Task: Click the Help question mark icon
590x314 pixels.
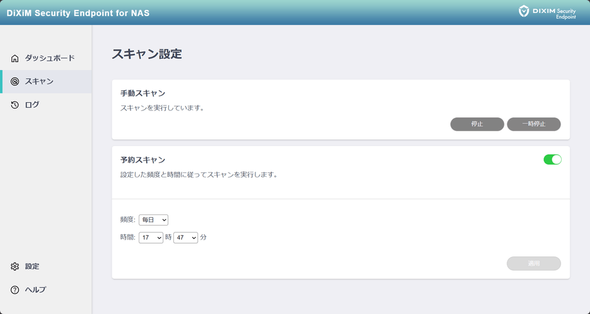Action: (14, 290)
